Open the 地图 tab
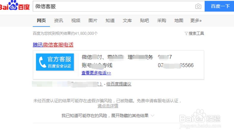 [179, 21]
